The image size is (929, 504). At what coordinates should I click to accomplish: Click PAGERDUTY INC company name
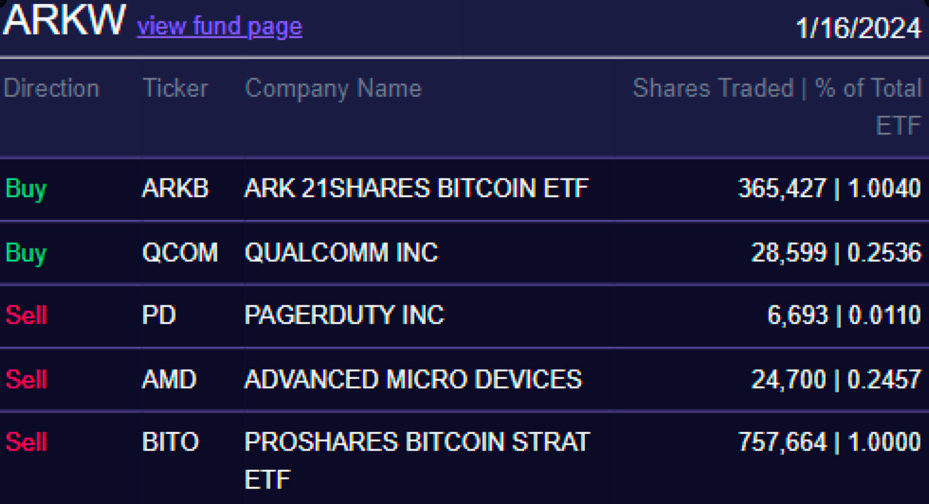[x=344, y=316]
